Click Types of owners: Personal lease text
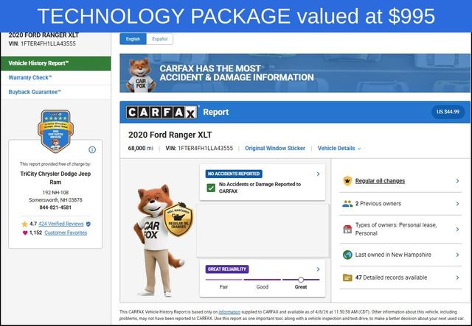 (x=396, y=229)
